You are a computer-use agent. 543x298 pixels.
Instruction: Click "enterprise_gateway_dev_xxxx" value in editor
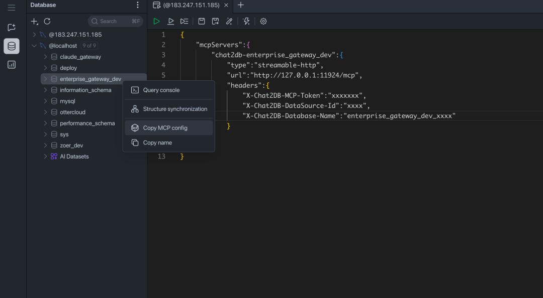(x=399, y=116)
